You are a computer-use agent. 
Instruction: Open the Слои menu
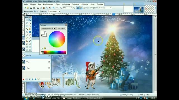coord(58,4)
